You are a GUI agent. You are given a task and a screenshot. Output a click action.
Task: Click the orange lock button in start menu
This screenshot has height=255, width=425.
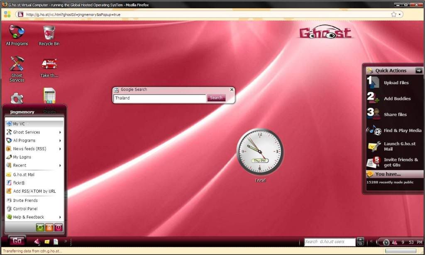(49, 227)
